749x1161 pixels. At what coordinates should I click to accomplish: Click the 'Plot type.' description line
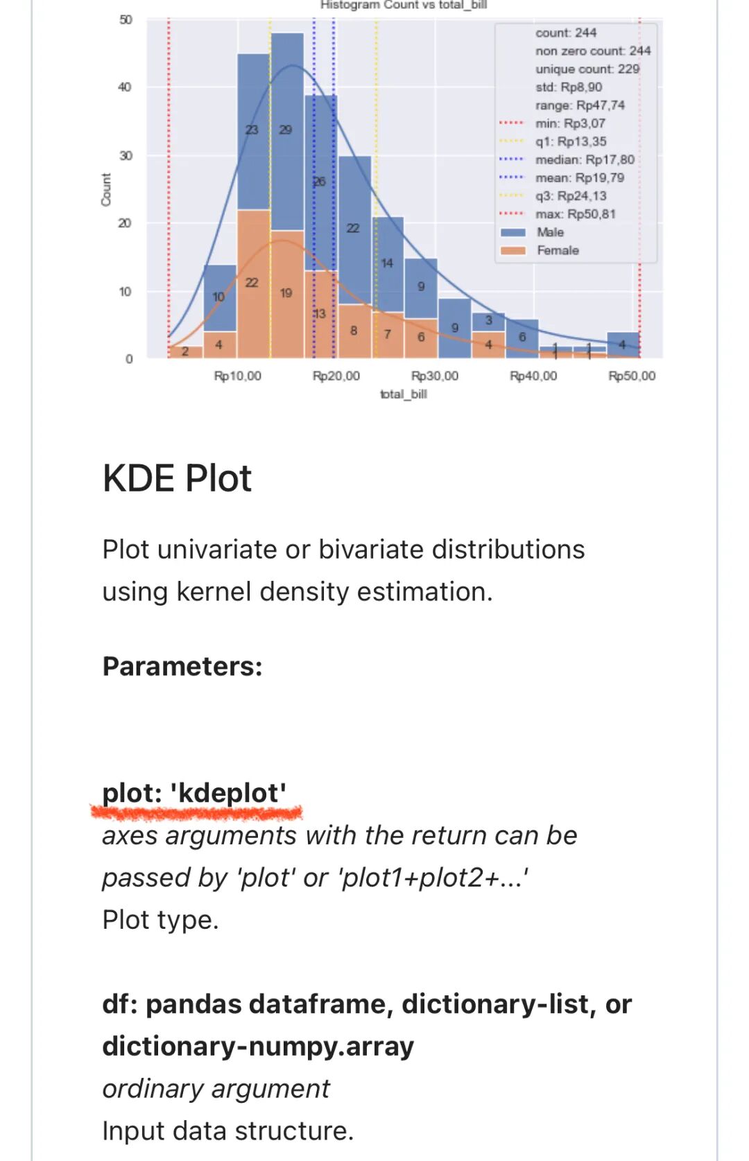160,920
